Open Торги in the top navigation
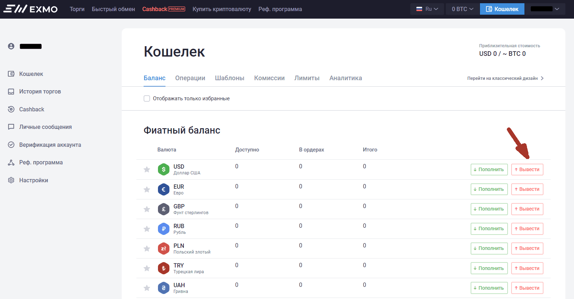 (77, 9)
